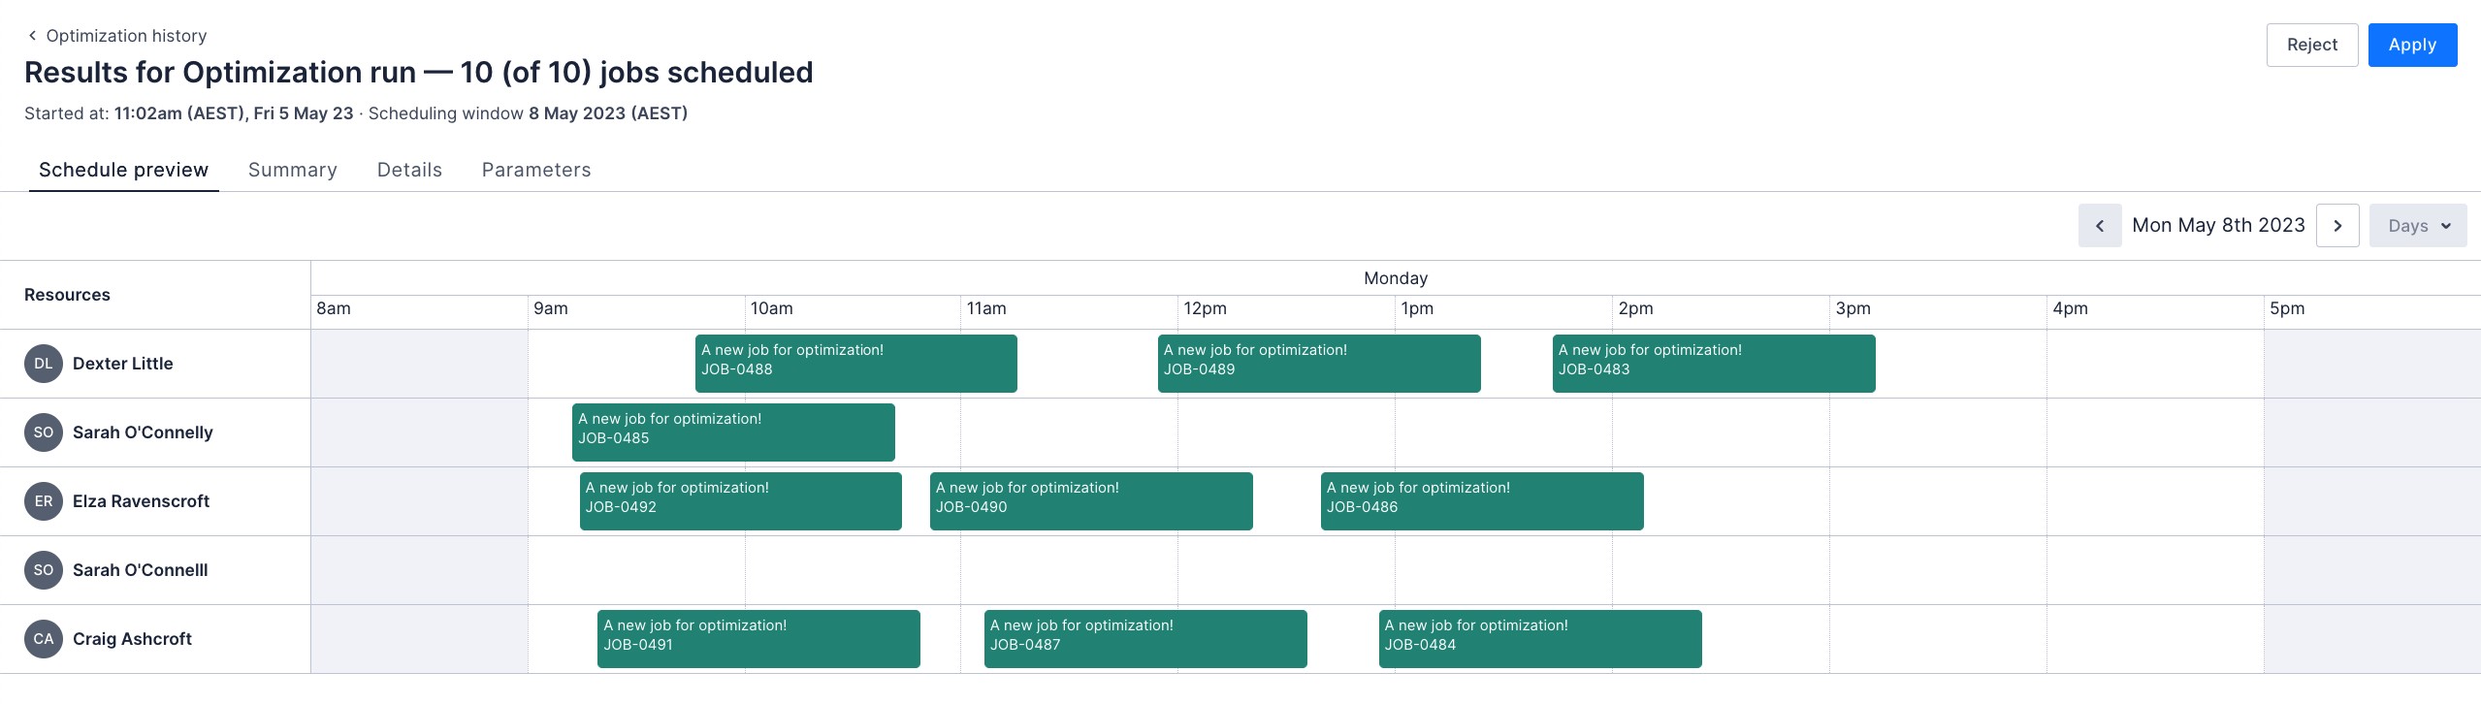Open job block JOB-0491
The image size is (2481, 704).
coord(758,639)
